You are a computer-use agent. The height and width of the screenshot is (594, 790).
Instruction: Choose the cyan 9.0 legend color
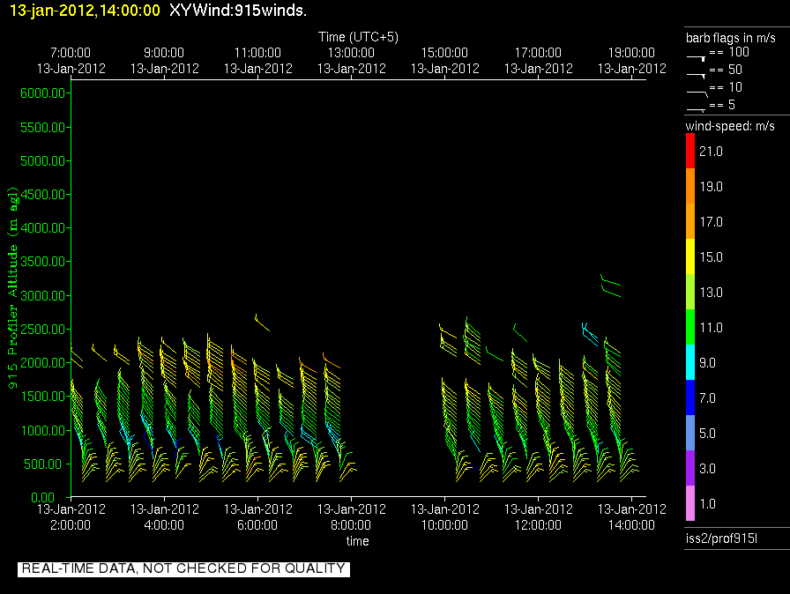[690, 362]
